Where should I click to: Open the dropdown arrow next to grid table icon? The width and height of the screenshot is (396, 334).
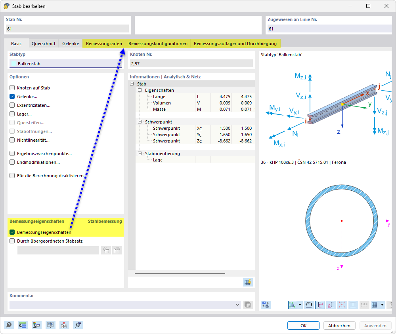382,305
